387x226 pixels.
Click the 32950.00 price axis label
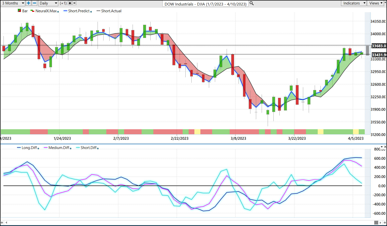[378, 72]
